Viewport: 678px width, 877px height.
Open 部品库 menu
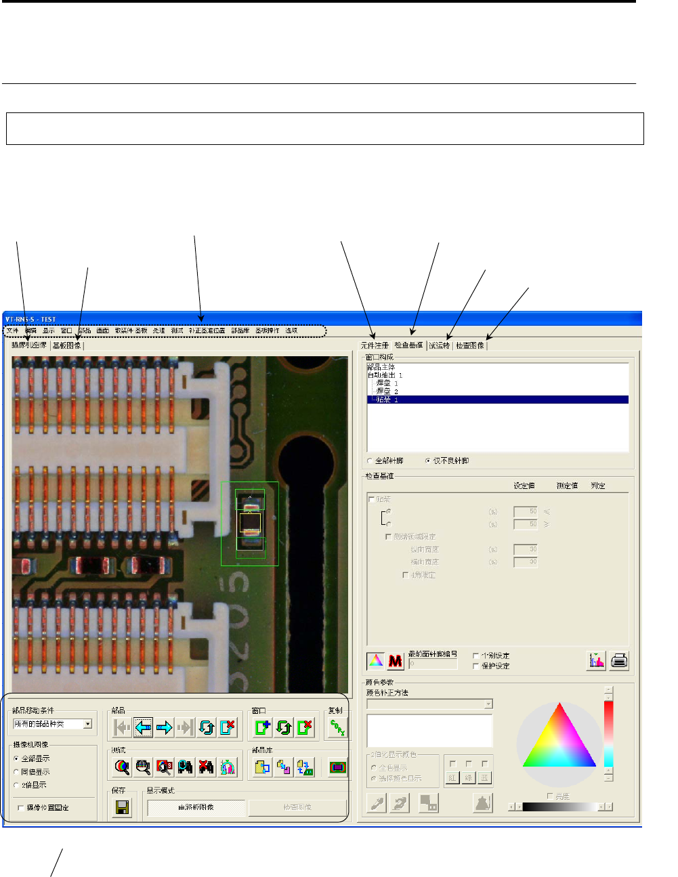pos(240,330)
